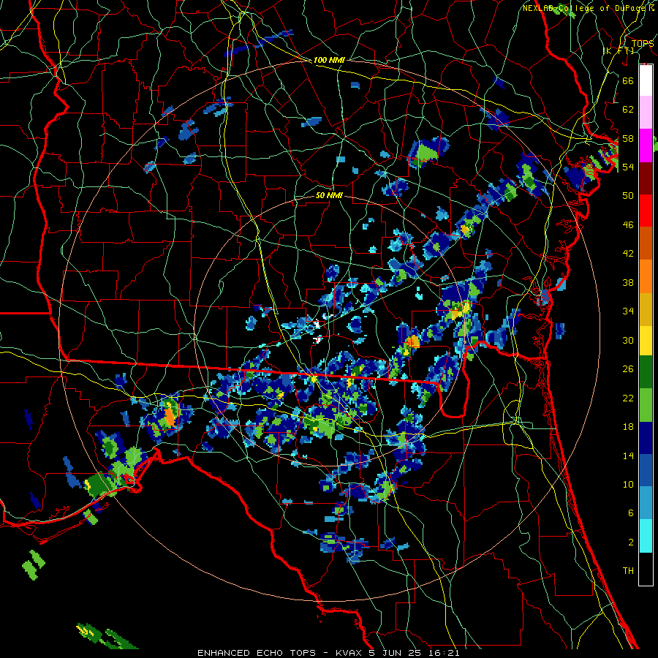The image size is (658, 658).
Task: Pick the light orange legend swatch
Action: click(646, 276)
